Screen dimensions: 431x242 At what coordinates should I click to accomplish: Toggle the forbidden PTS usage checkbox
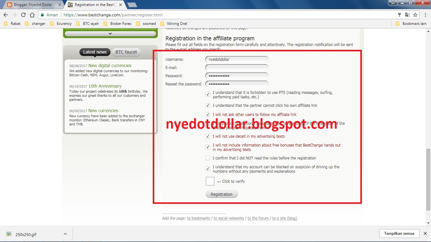tap(208, 94)
